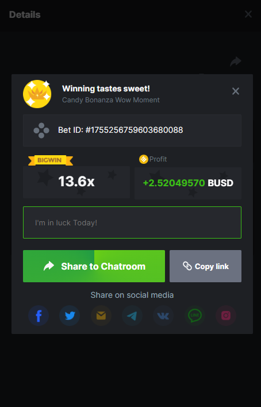This screenshot has width=261, height=407.
Task: Share win via Instagram icon
Action: 226,316
